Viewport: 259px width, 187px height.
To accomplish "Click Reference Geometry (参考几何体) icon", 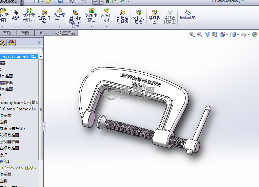I will [x=106, y=10].
